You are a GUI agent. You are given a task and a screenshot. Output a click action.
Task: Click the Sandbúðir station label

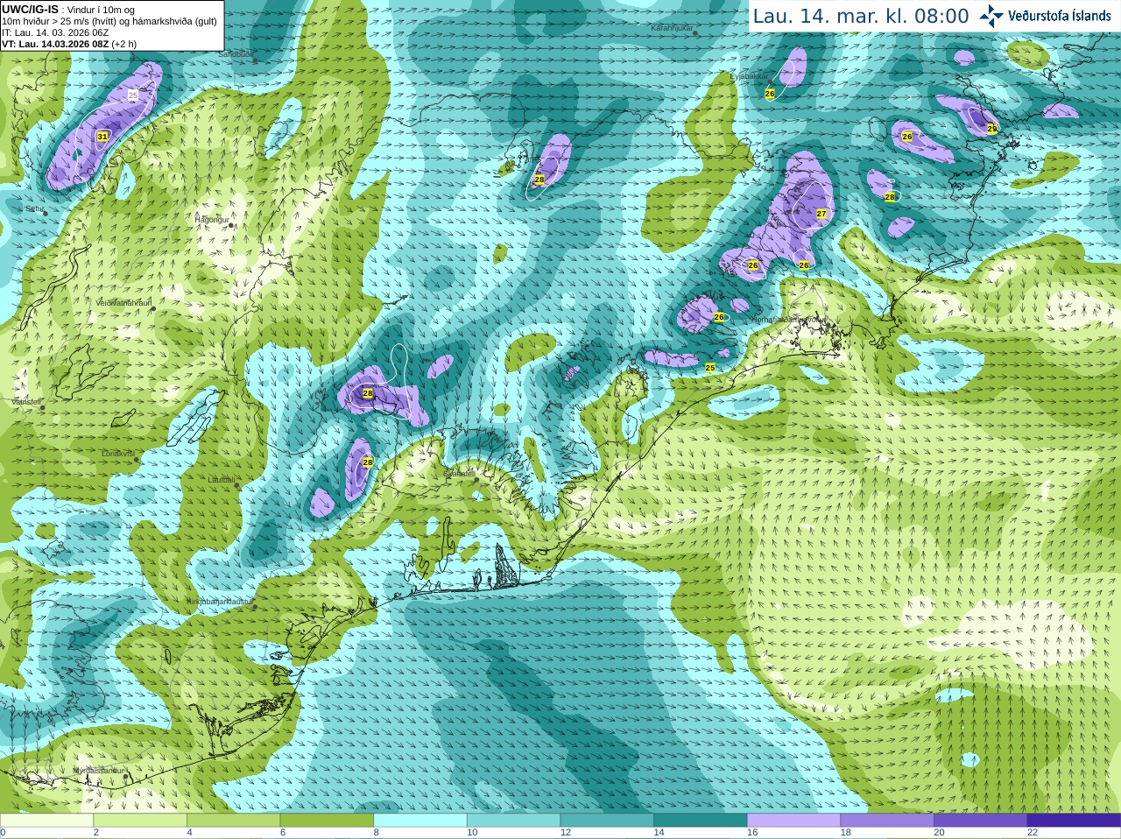pos(236,54)
